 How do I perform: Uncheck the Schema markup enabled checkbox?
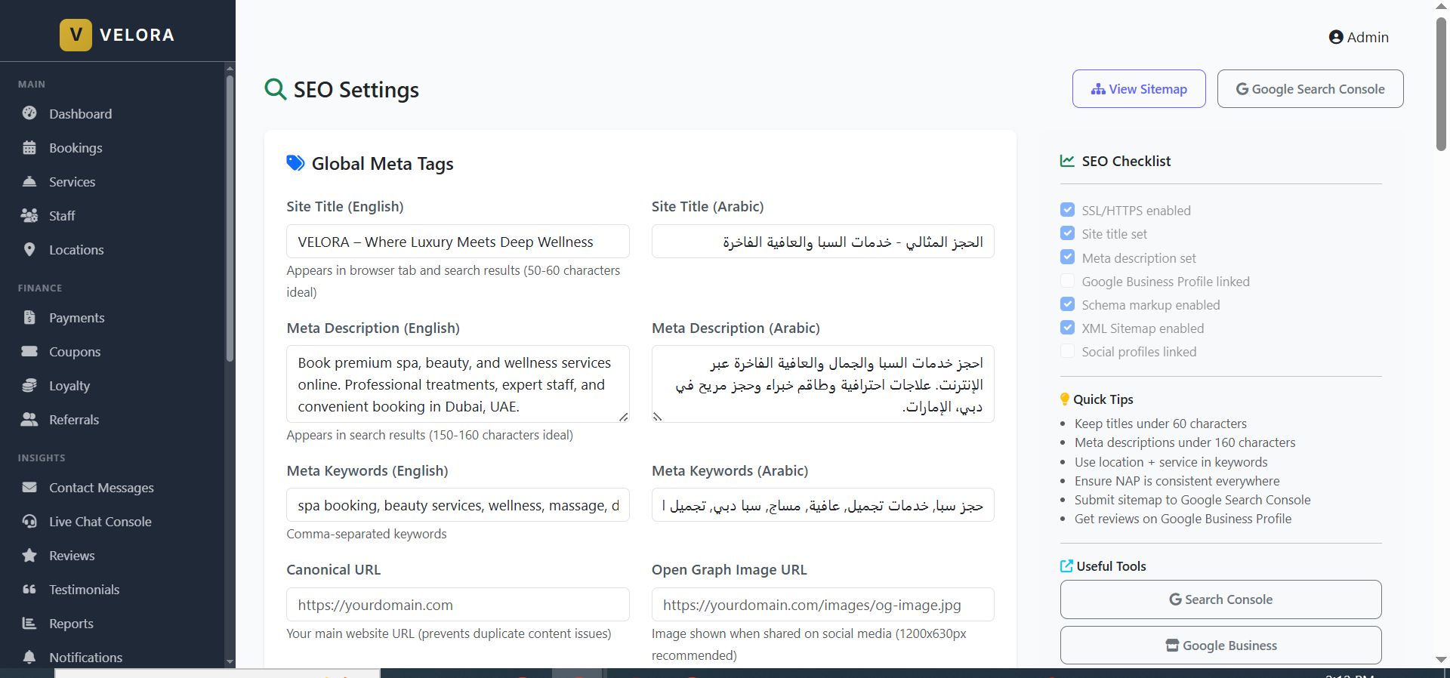pos(1067,304)
